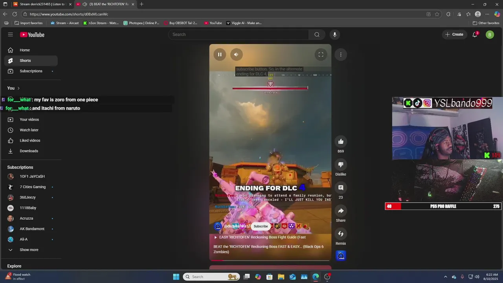Select Shorts in the sidebar

pyautogui.click(x=31, y=61)
